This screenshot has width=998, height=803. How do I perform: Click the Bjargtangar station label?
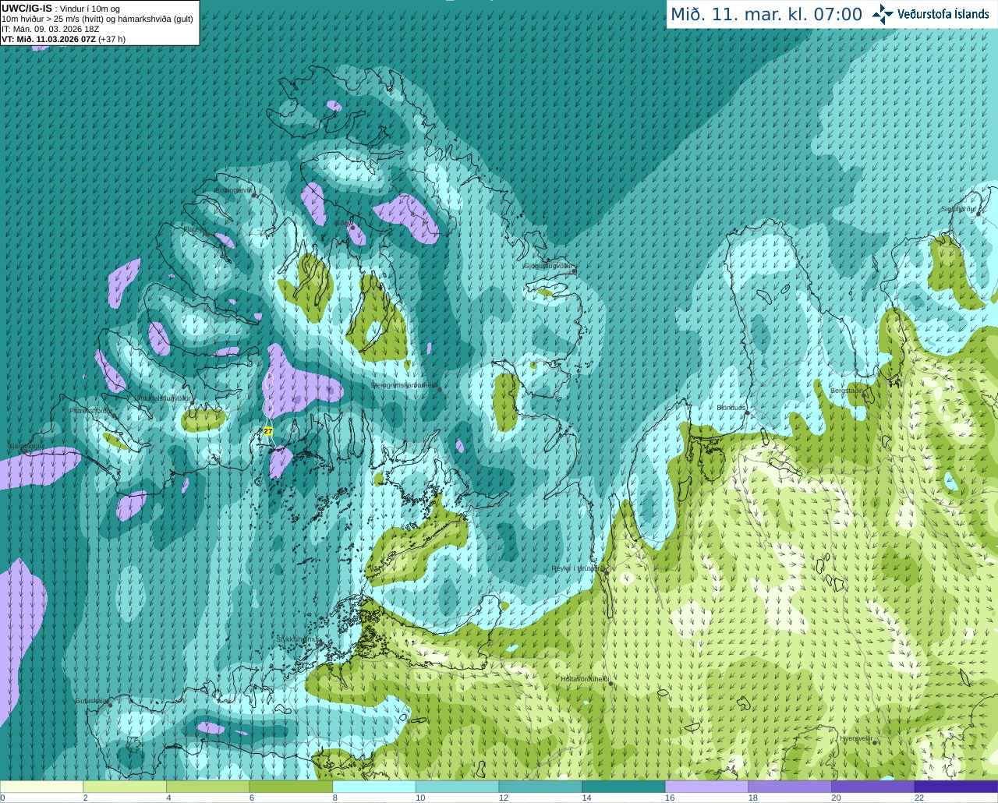coord(26,447)
